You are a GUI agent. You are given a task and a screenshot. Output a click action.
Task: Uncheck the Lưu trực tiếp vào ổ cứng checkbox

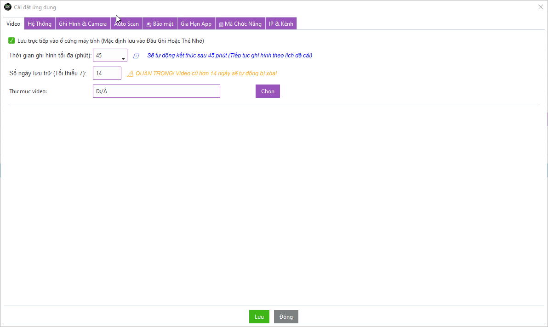[11, 40]
